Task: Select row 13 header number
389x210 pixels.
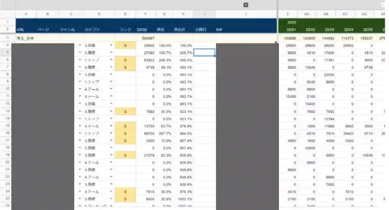Action: pyautogui.click(x=8, y=111)
